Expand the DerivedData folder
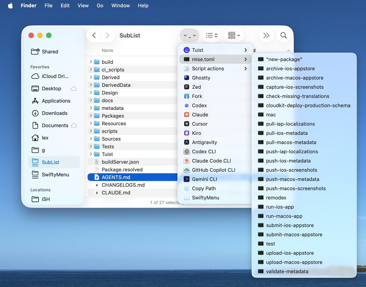Screen dimensions: 366x287 click(91, 85)
